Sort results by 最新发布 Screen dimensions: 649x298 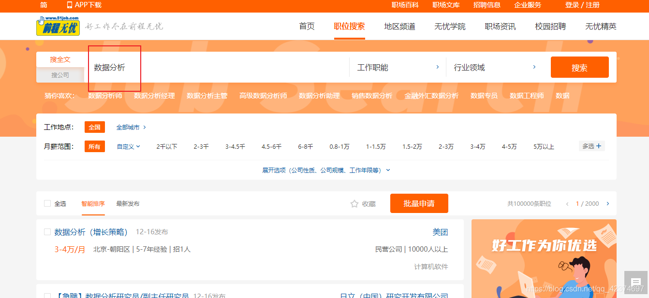(x=128, y=204)
